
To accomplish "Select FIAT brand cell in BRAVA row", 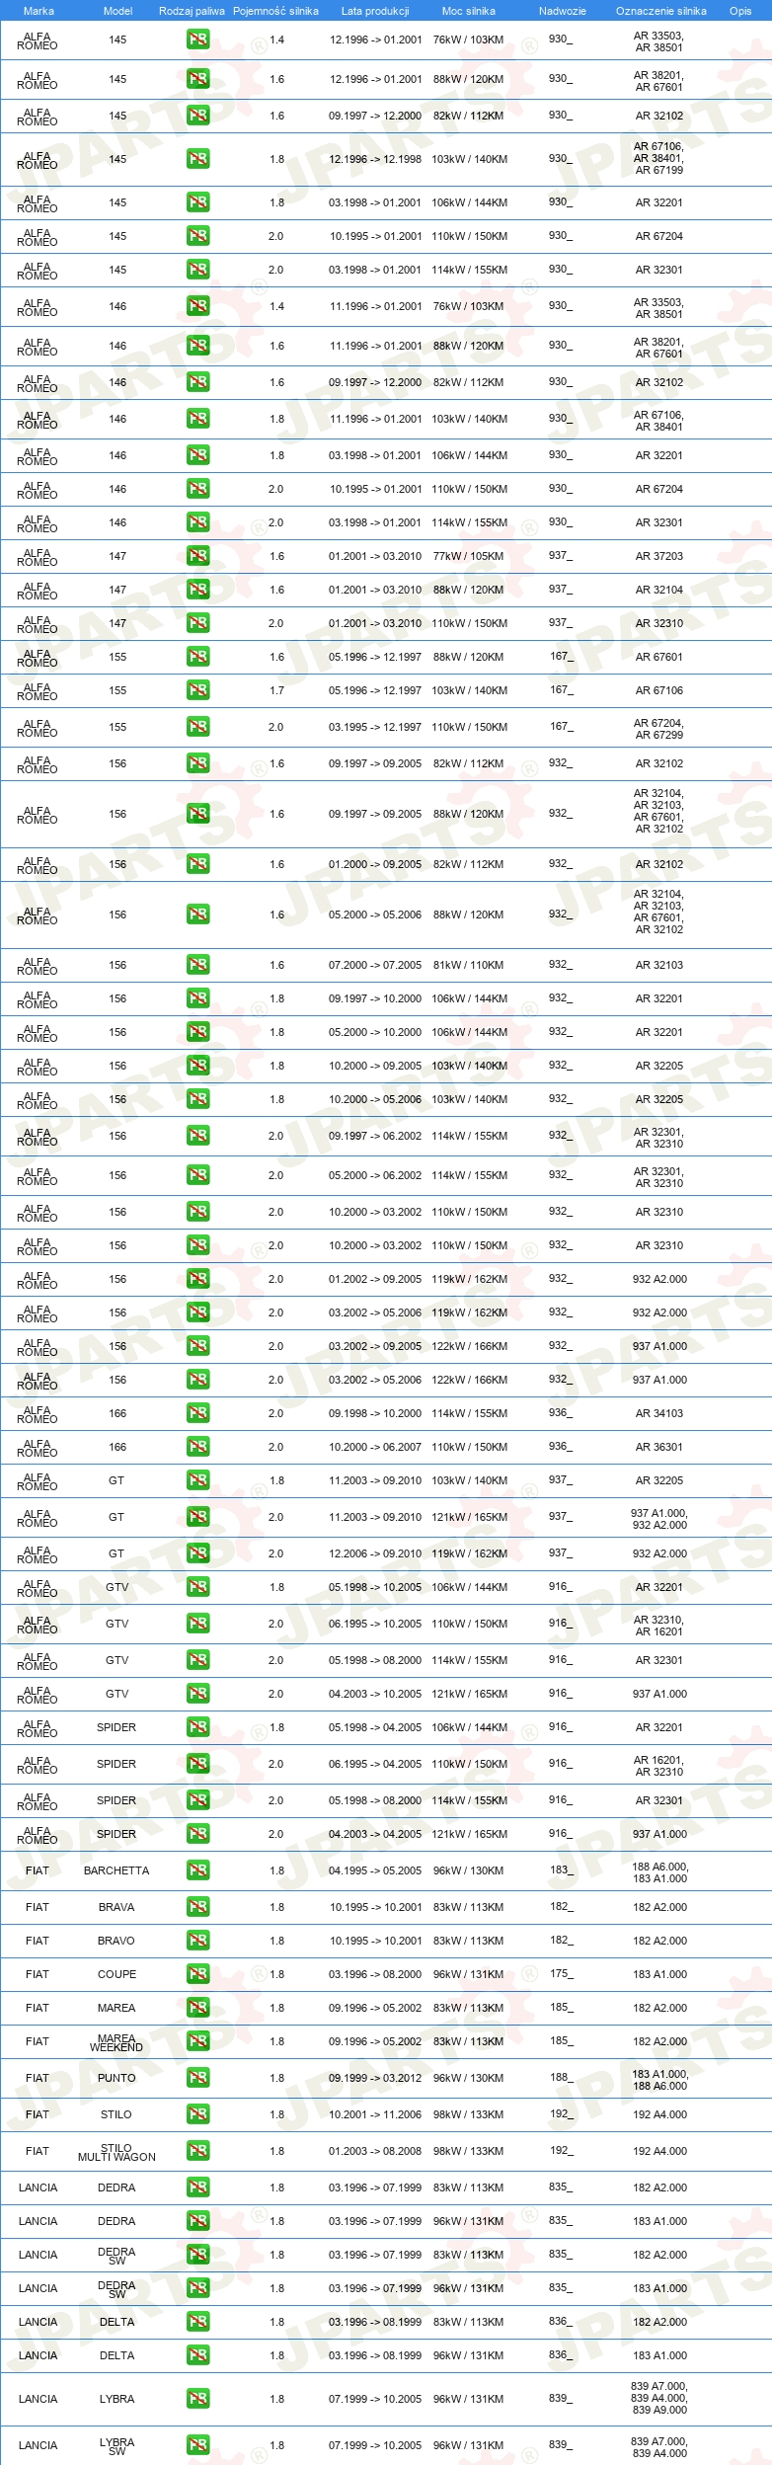I will tap(38, 1908).
